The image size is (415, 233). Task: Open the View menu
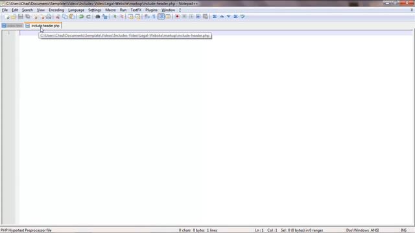[41, 10]
